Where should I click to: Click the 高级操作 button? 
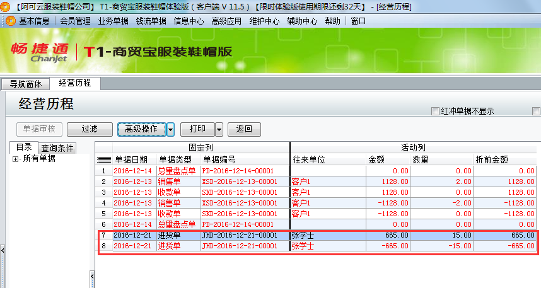tap(141, 129)
